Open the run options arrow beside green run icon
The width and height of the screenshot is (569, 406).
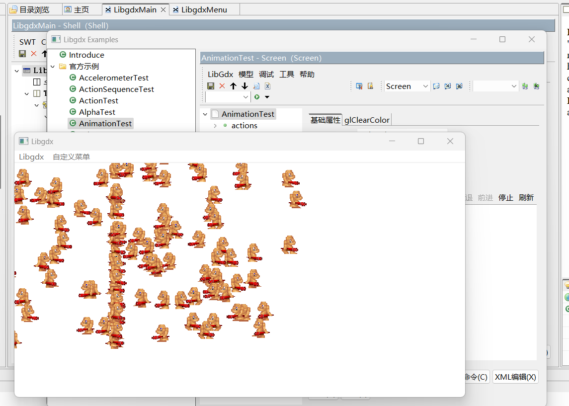pos(267,97)
